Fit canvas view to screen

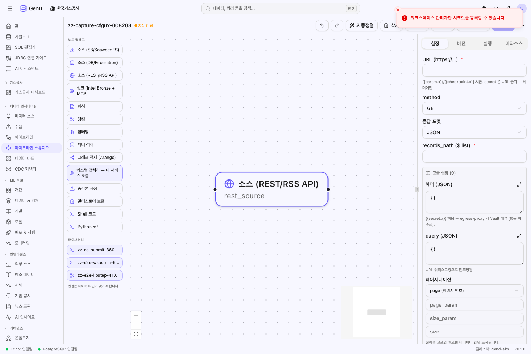click(x=136, y=334)
